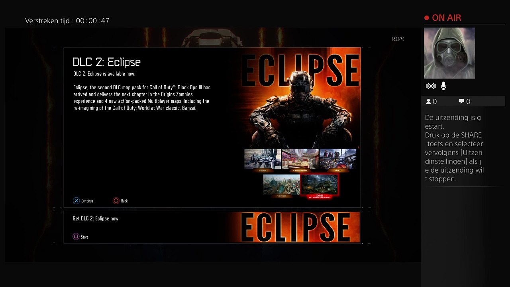510x287 pixels.
Task: Select the Continue label
Action: click(87, 201)
